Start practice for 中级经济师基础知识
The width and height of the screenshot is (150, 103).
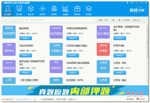coord(73,38)
